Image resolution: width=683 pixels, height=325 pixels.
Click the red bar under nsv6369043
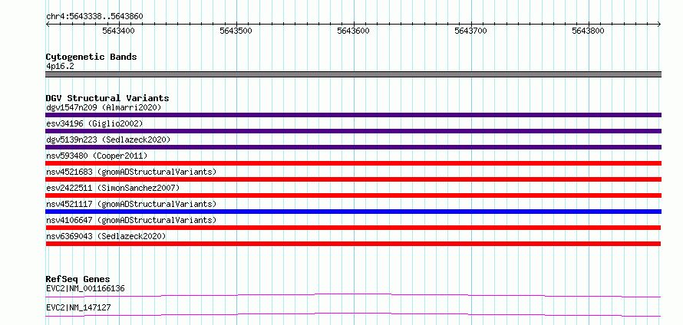(353, 244)
